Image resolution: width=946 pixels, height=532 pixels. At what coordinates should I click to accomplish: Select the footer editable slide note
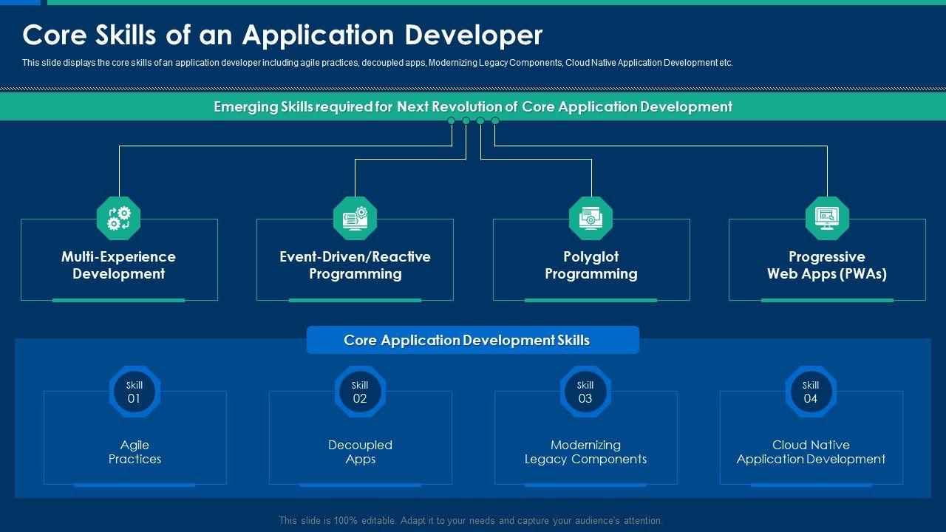471,520
